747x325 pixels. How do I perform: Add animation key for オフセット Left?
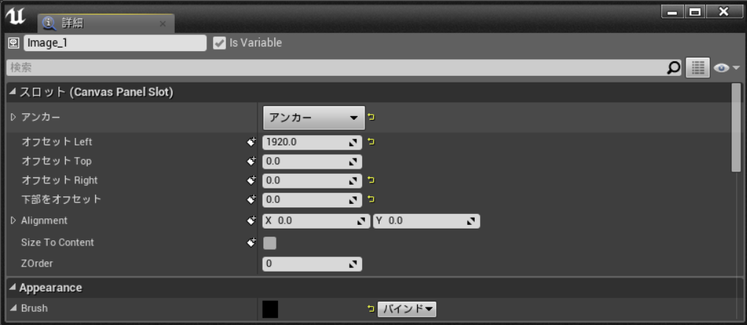[251, 142]
